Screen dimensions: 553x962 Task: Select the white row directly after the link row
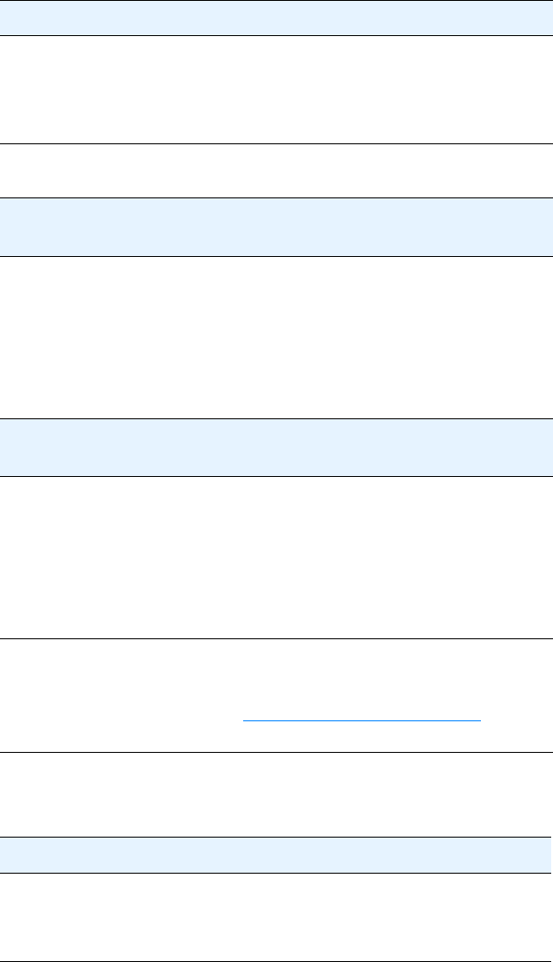click(276, 794)
